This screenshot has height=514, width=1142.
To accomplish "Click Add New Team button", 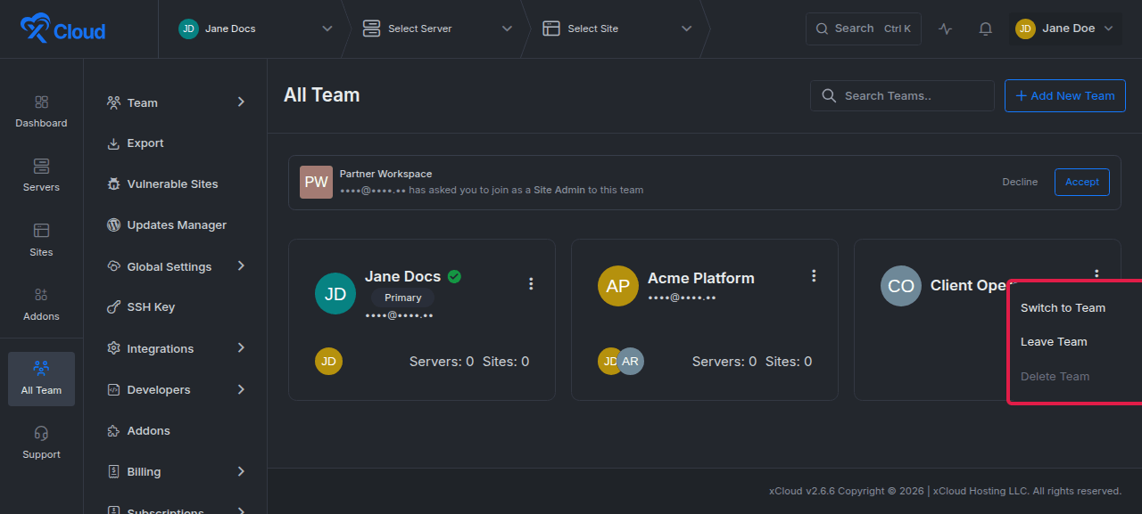I will pyautogui.click(x=1065, y=95).
